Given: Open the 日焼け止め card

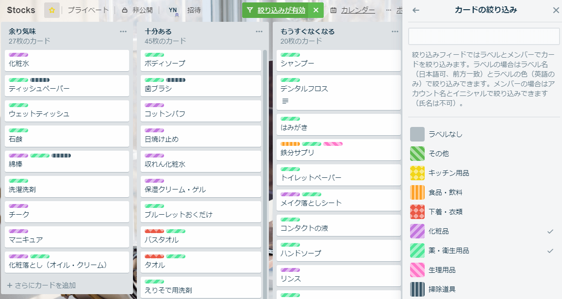Looking at the screenshot, I should click(201, 136).
